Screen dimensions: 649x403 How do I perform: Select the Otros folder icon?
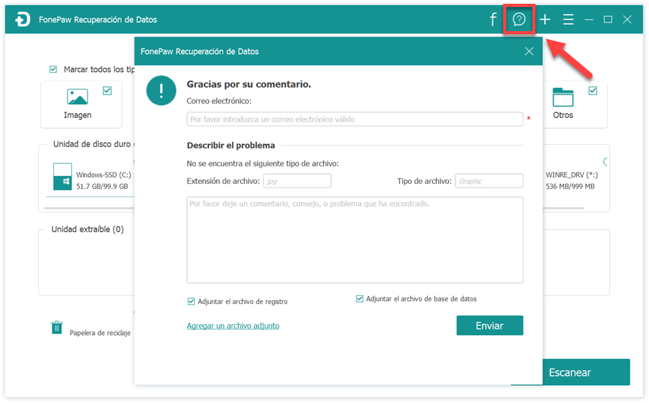pos(563,98)
